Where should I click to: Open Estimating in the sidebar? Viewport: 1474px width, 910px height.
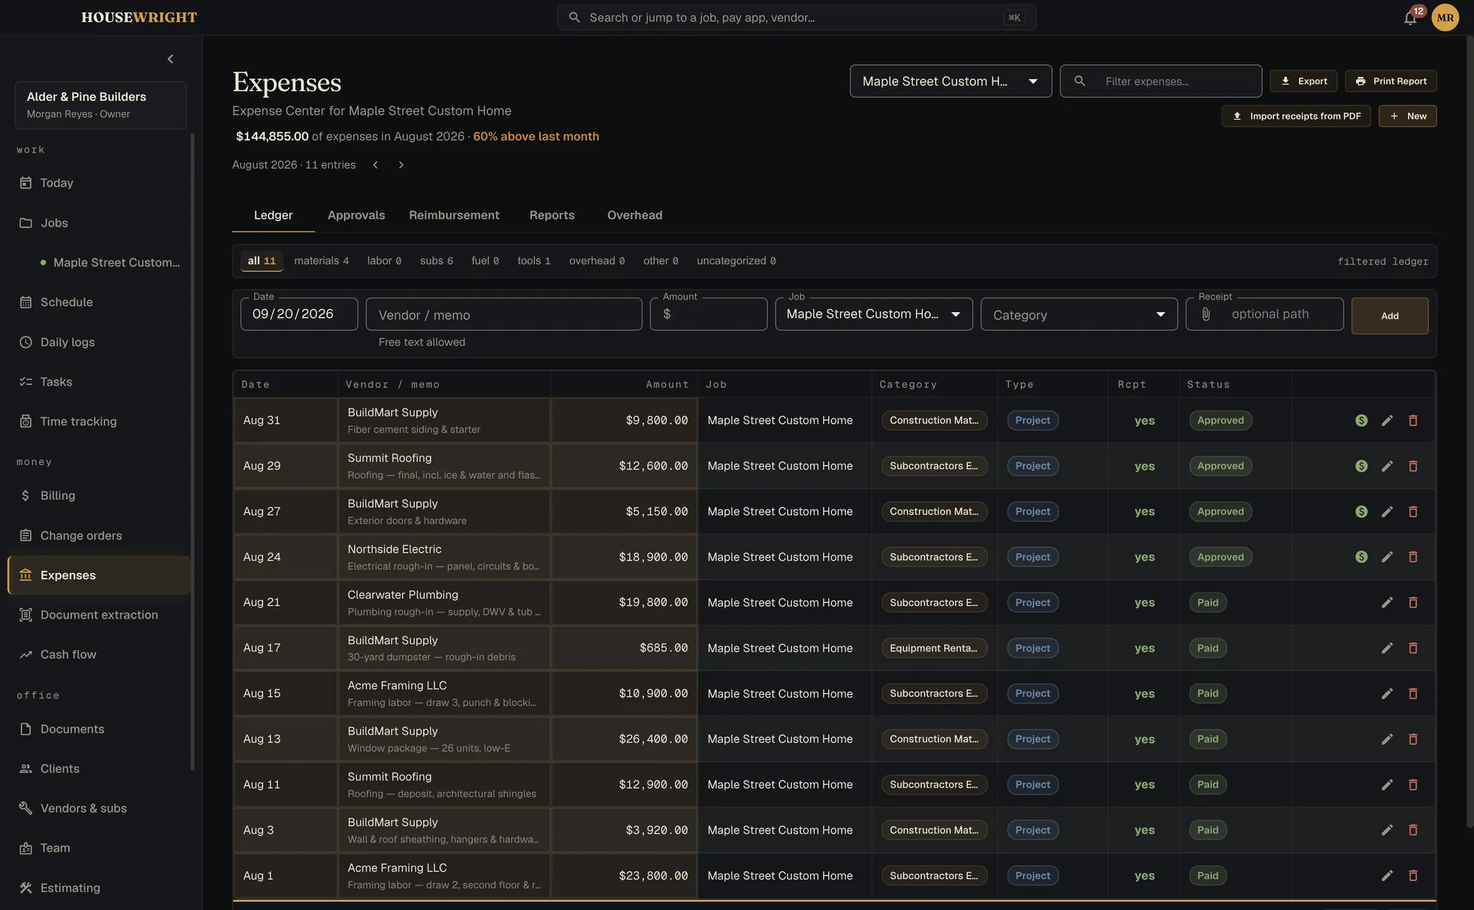click(99, 888)
